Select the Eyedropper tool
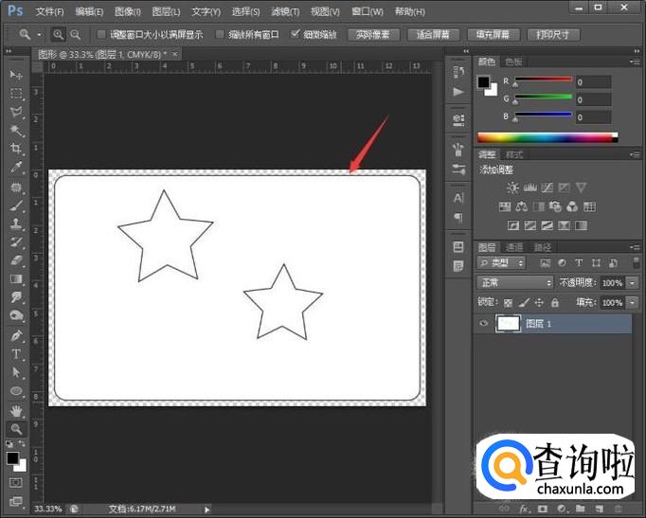The height and width of the screenshot is (518, 646). point(16,168)
